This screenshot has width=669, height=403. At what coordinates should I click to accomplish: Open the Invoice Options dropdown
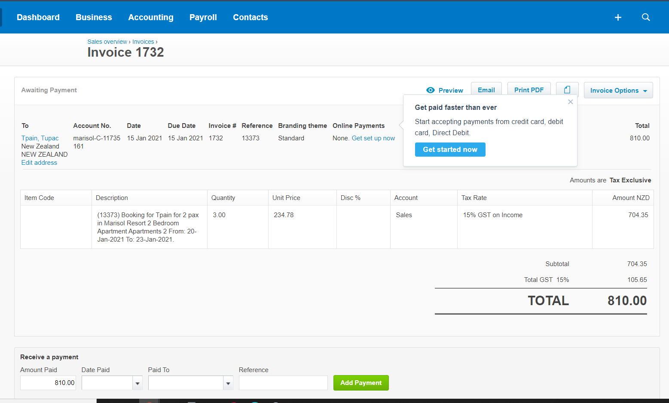click(618, 90)
